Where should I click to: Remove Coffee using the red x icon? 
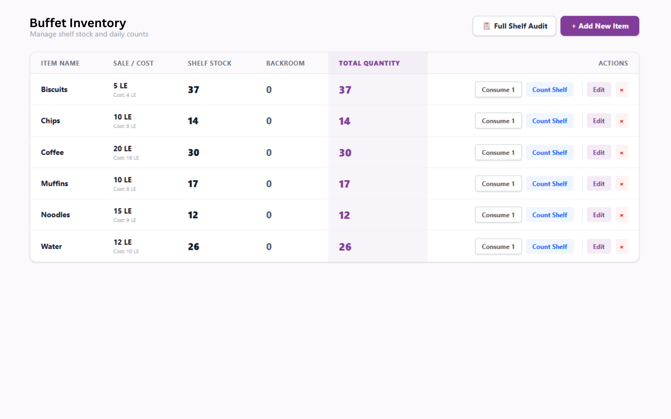[x=622, y=153]
